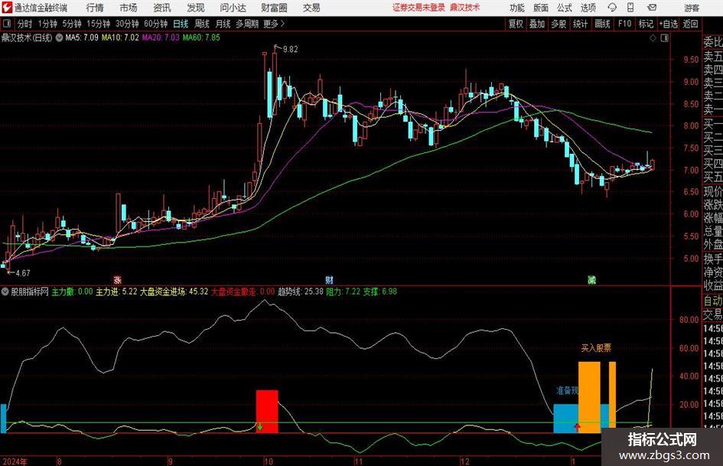Viewport: 723px width, 466px height.
Task: Switch to 60分钟 period
Action: 155,24
